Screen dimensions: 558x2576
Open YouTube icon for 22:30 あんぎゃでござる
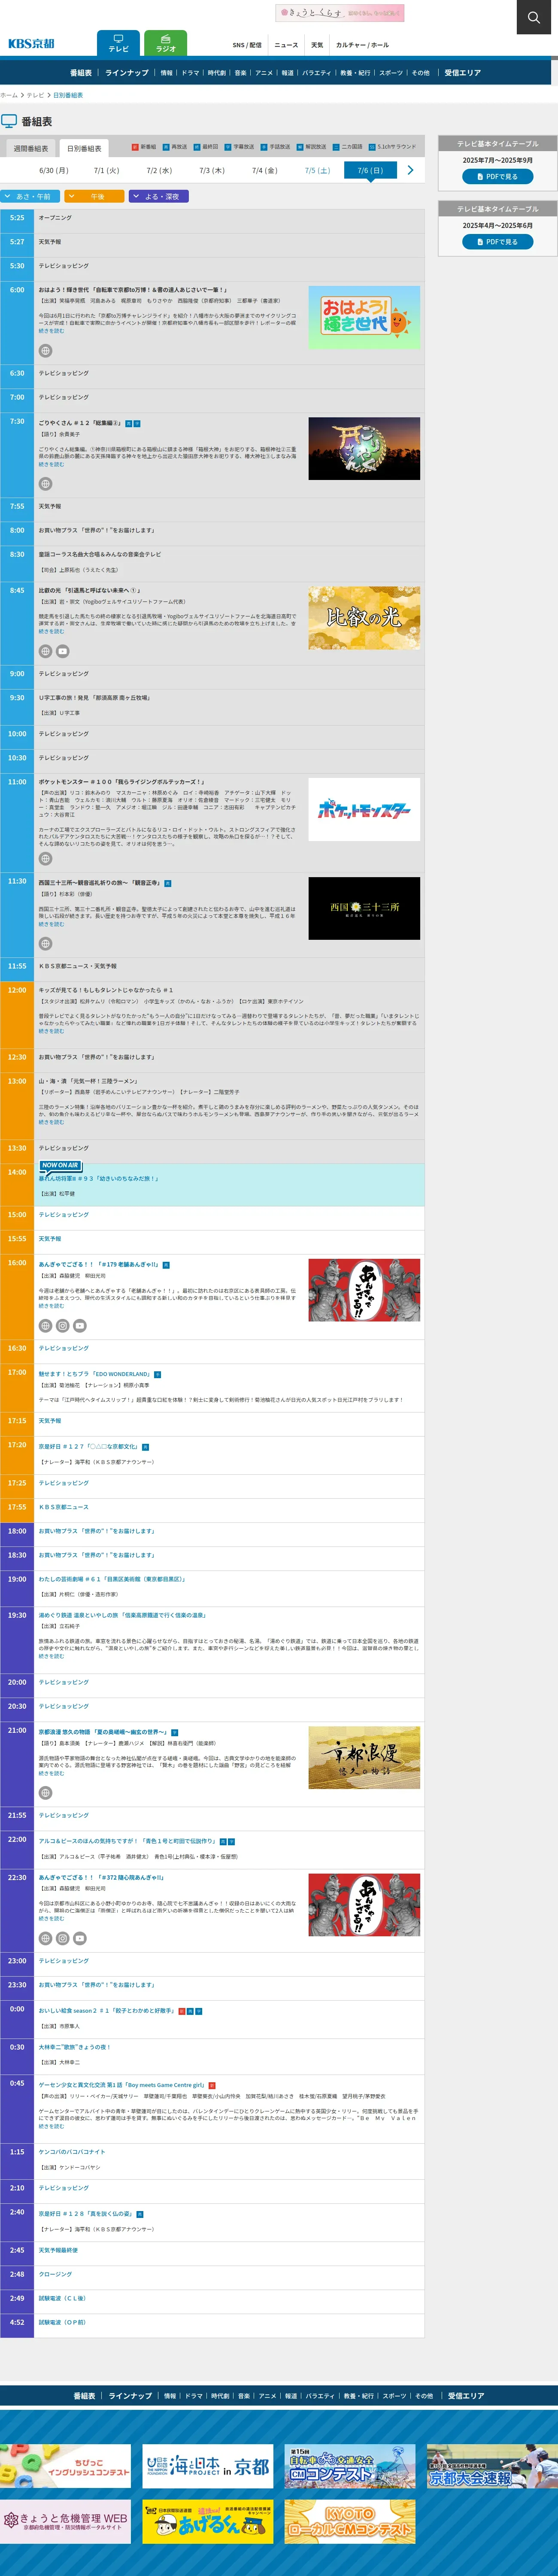click(x=79, y=1938)
